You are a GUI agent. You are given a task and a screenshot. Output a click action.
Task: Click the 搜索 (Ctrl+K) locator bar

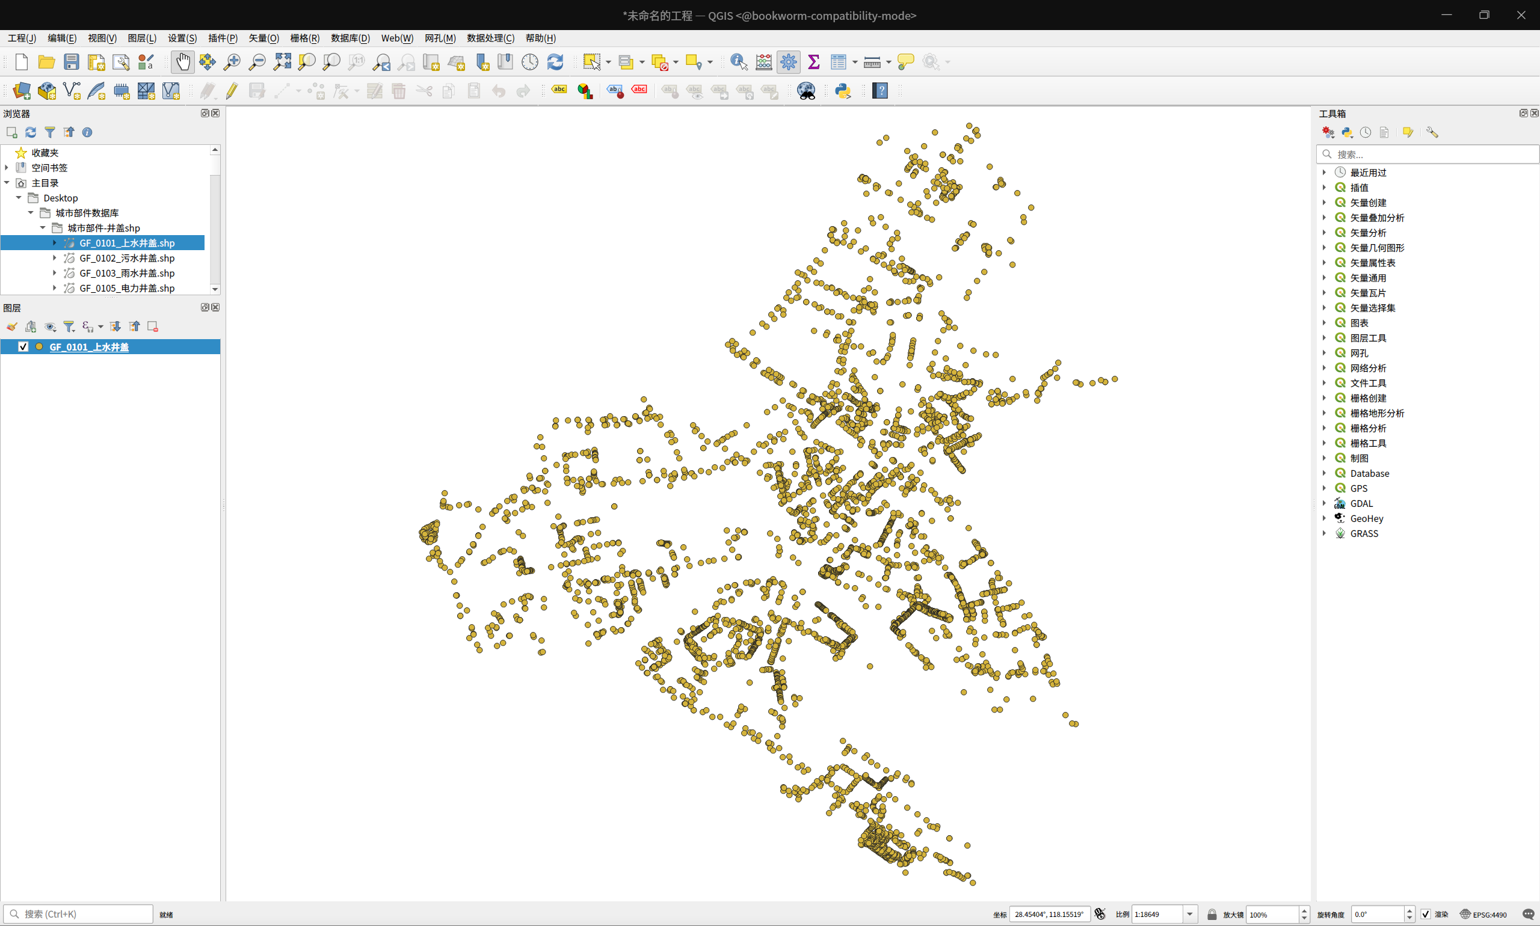[x=79, y=914]
